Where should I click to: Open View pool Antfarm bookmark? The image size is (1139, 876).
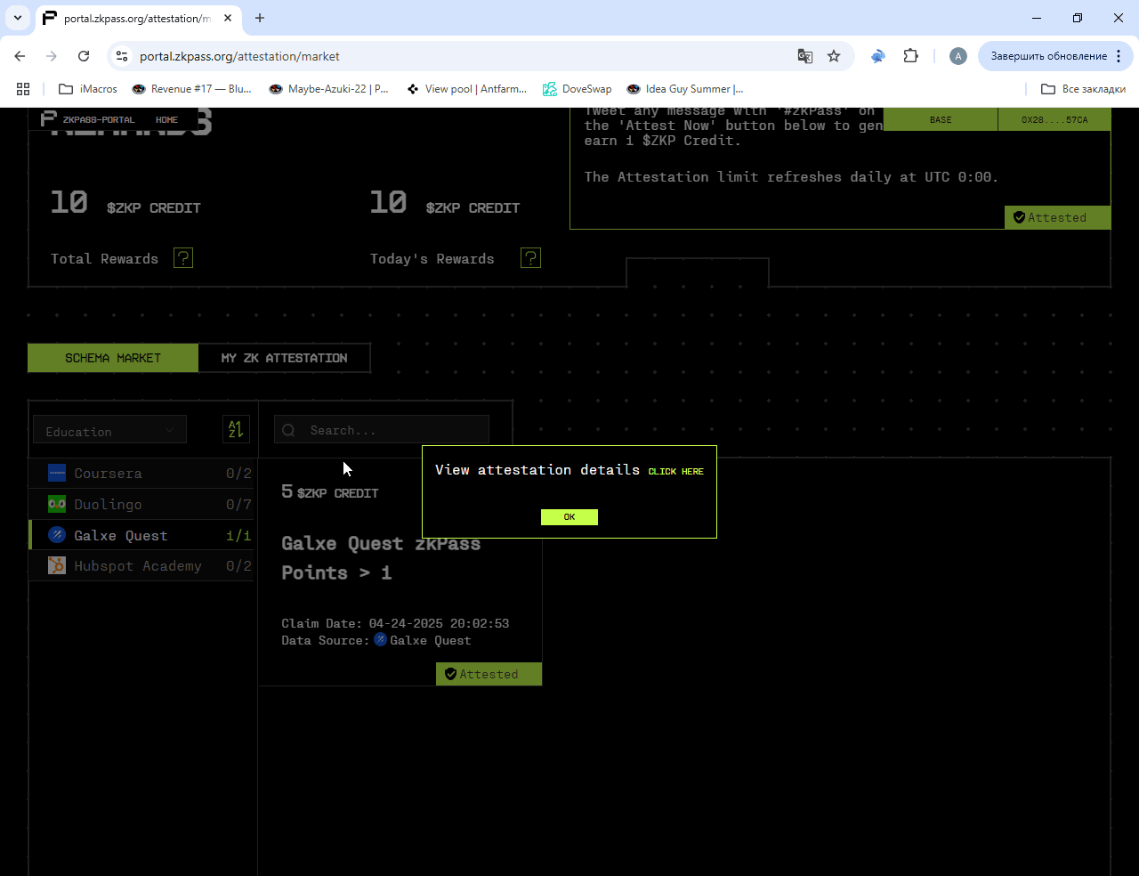coord(466,89)
